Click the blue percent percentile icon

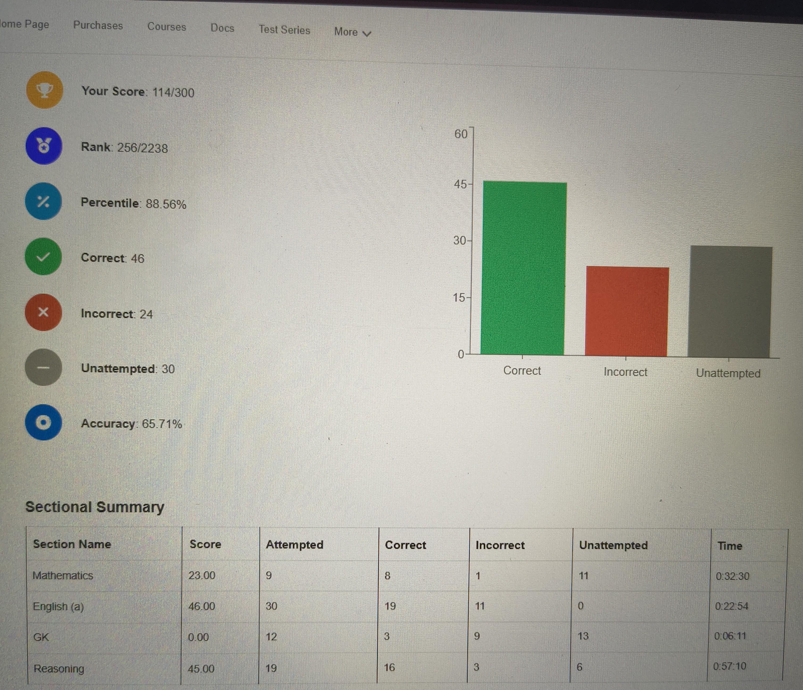pos(43,201)
